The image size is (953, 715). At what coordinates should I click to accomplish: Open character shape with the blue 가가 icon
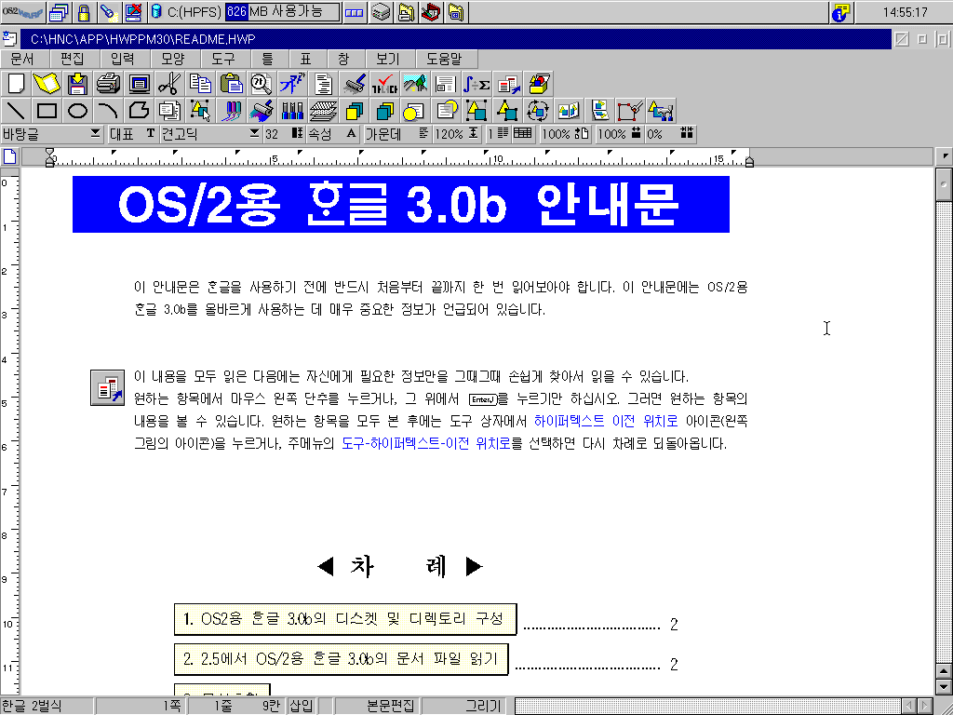click(292, 84)
